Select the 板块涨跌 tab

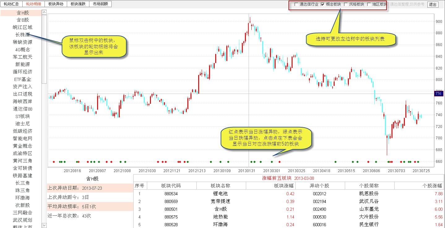78,4
